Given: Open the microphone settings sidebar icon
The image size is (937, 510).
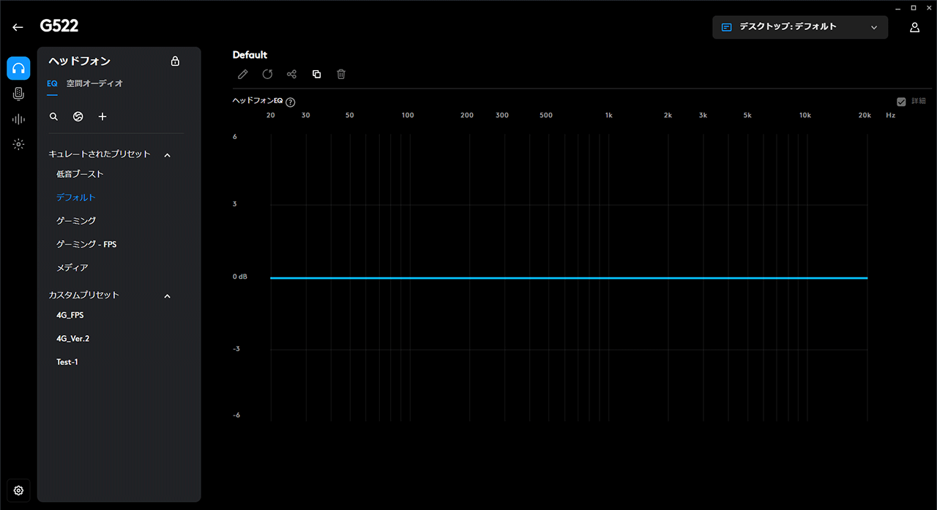Looking at the screenshot, I should pyautogui.click(x=19, y=94).
